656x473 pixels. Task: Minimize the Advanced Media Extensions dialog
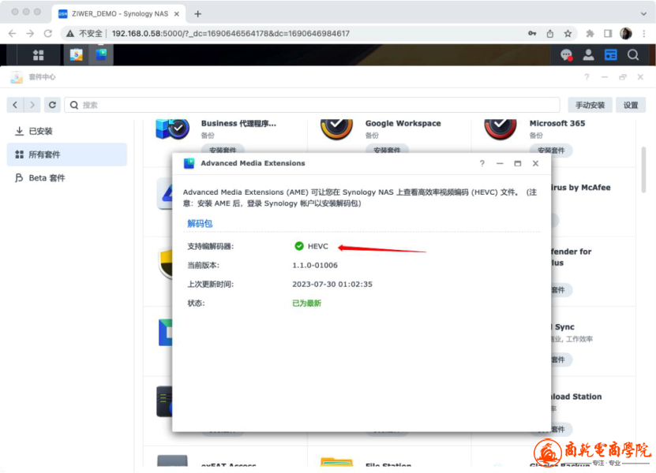point(500,163)
